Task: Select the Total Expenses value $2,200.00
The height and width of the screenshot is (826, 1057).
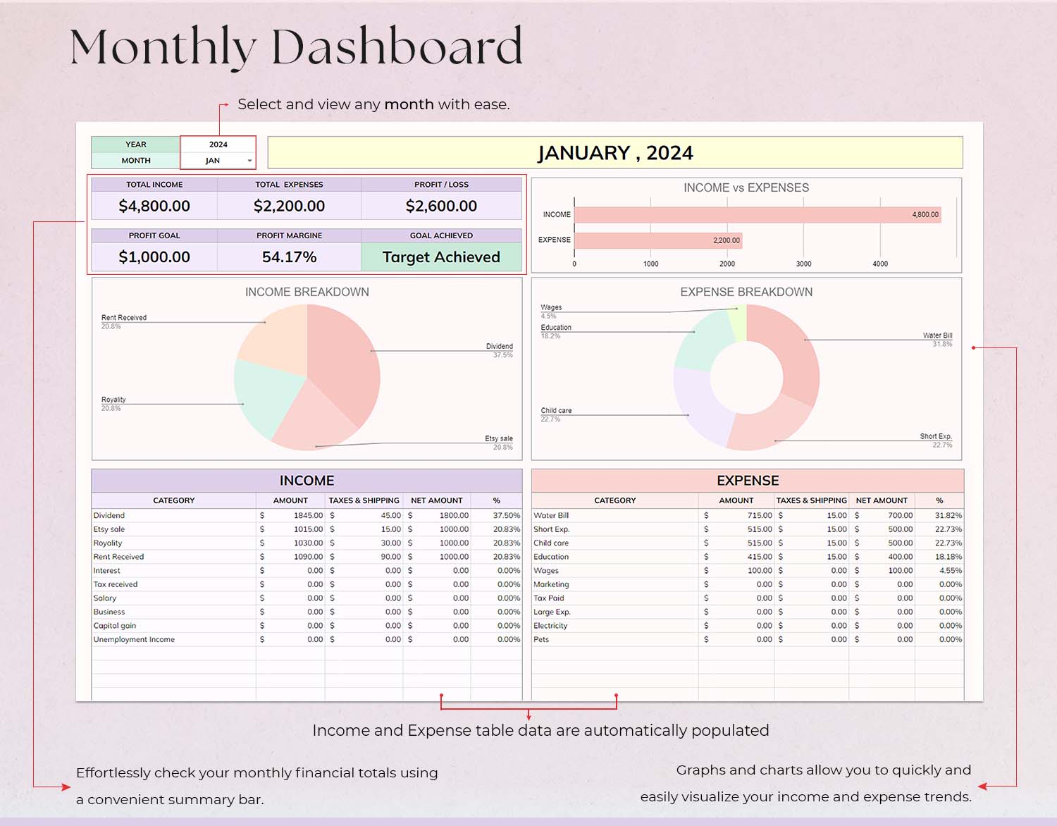Action: tap(289, 206)
